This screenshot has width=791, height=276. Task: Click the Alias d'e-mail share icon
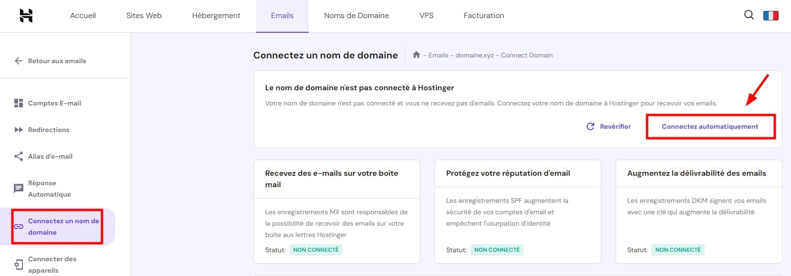pos(19,156)
